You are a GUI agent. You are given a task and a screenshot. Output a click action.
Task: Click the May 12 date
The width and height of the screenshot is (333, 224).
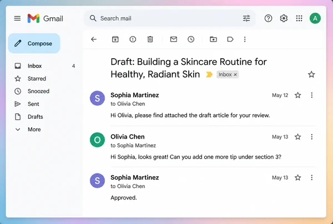pyautogui.click(x=280, y=95)
